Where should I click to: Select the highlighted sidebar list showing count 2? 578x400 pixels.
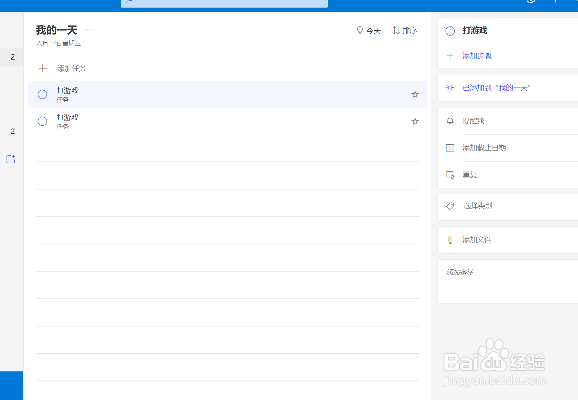(12, 57)
